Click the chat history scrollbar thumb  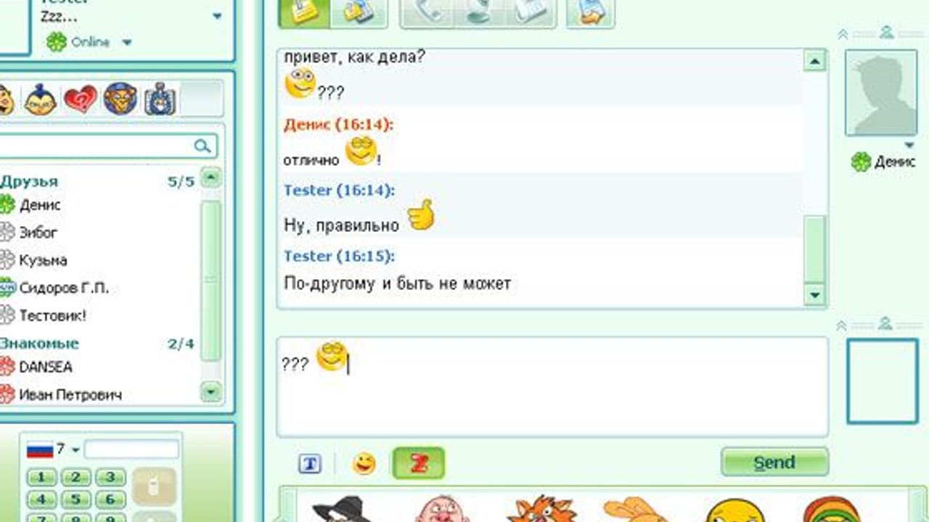815,249
